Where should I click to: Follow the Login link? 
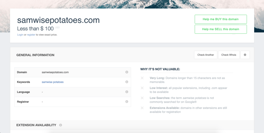coord(20,35)
